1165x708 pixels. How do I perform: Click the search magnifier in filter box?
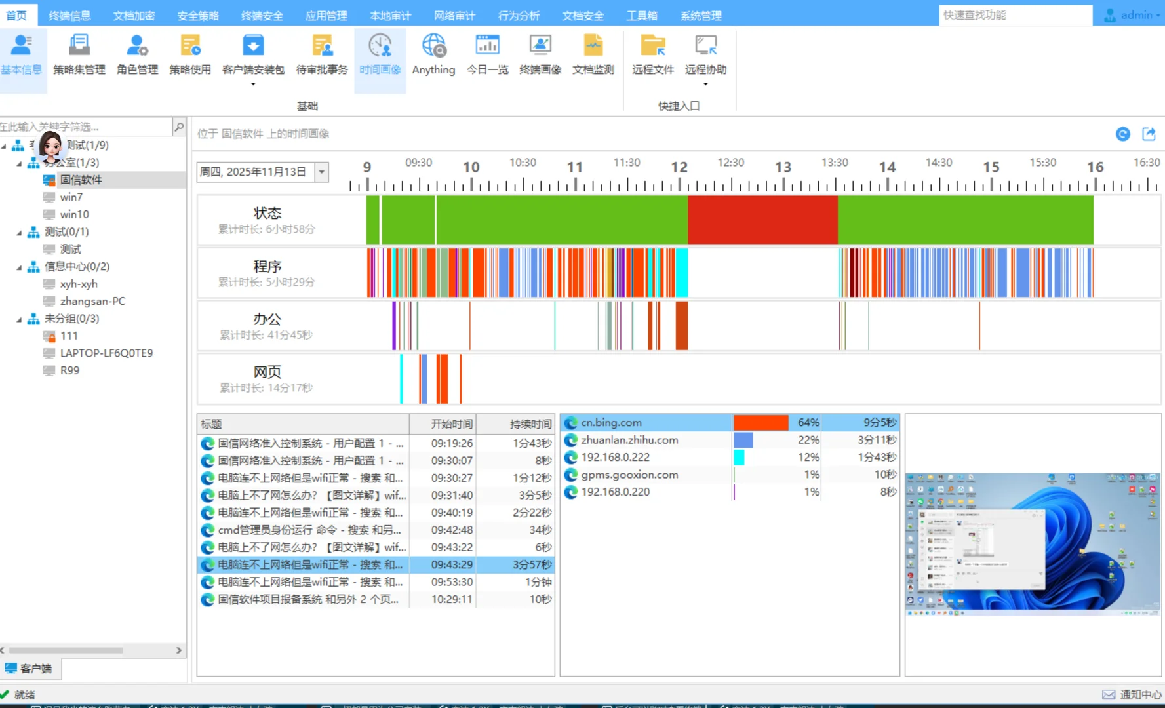179,127
